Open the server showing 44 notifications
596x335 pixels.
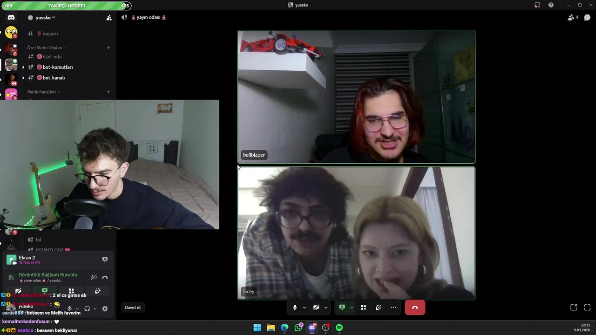tap(11, 80)
